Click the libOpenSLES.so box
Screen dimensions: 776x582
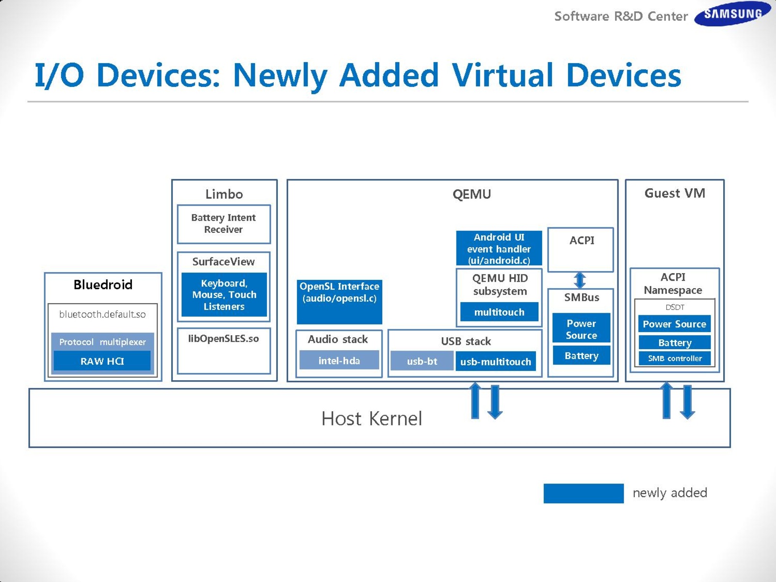(x=224, y=351)
